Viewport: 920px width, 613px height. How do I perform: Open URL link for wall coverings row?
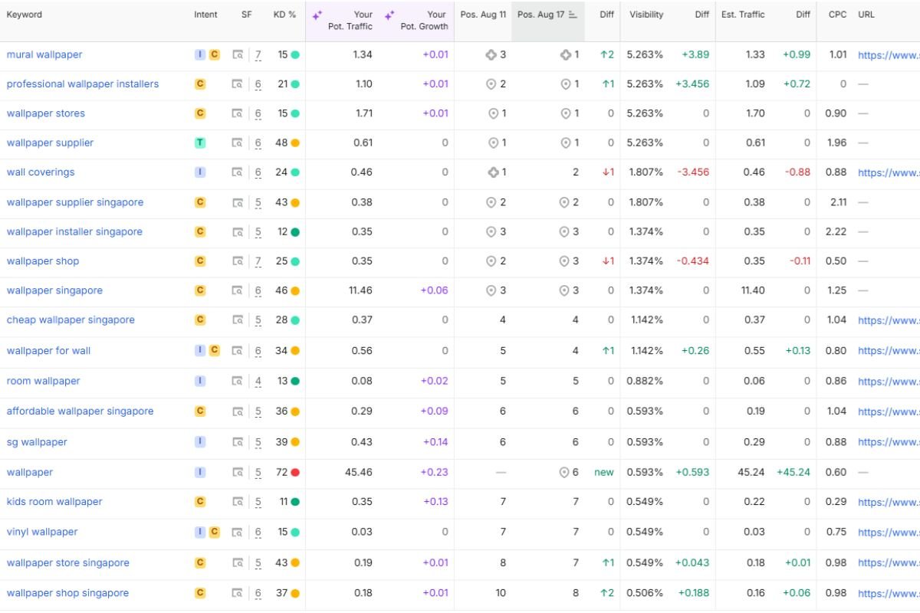[889, 172]
